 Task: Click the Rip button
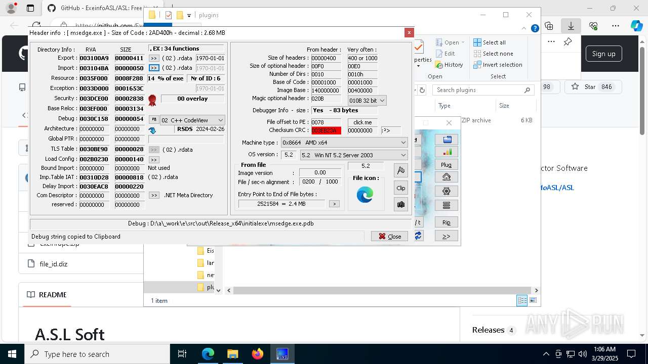(x=447, y=222)
